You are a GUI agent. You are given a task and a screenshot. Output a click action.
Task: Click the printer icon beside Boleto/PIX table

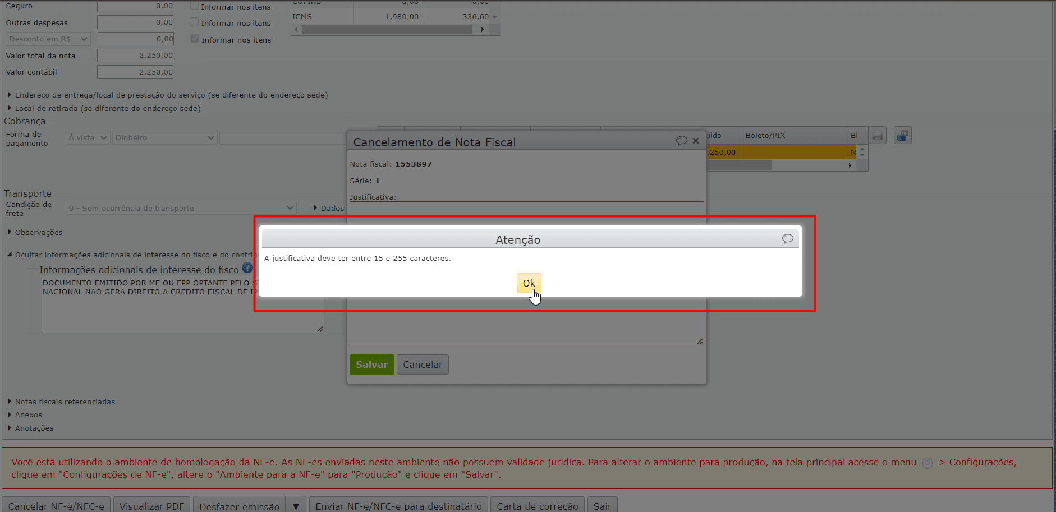point(878,136)
